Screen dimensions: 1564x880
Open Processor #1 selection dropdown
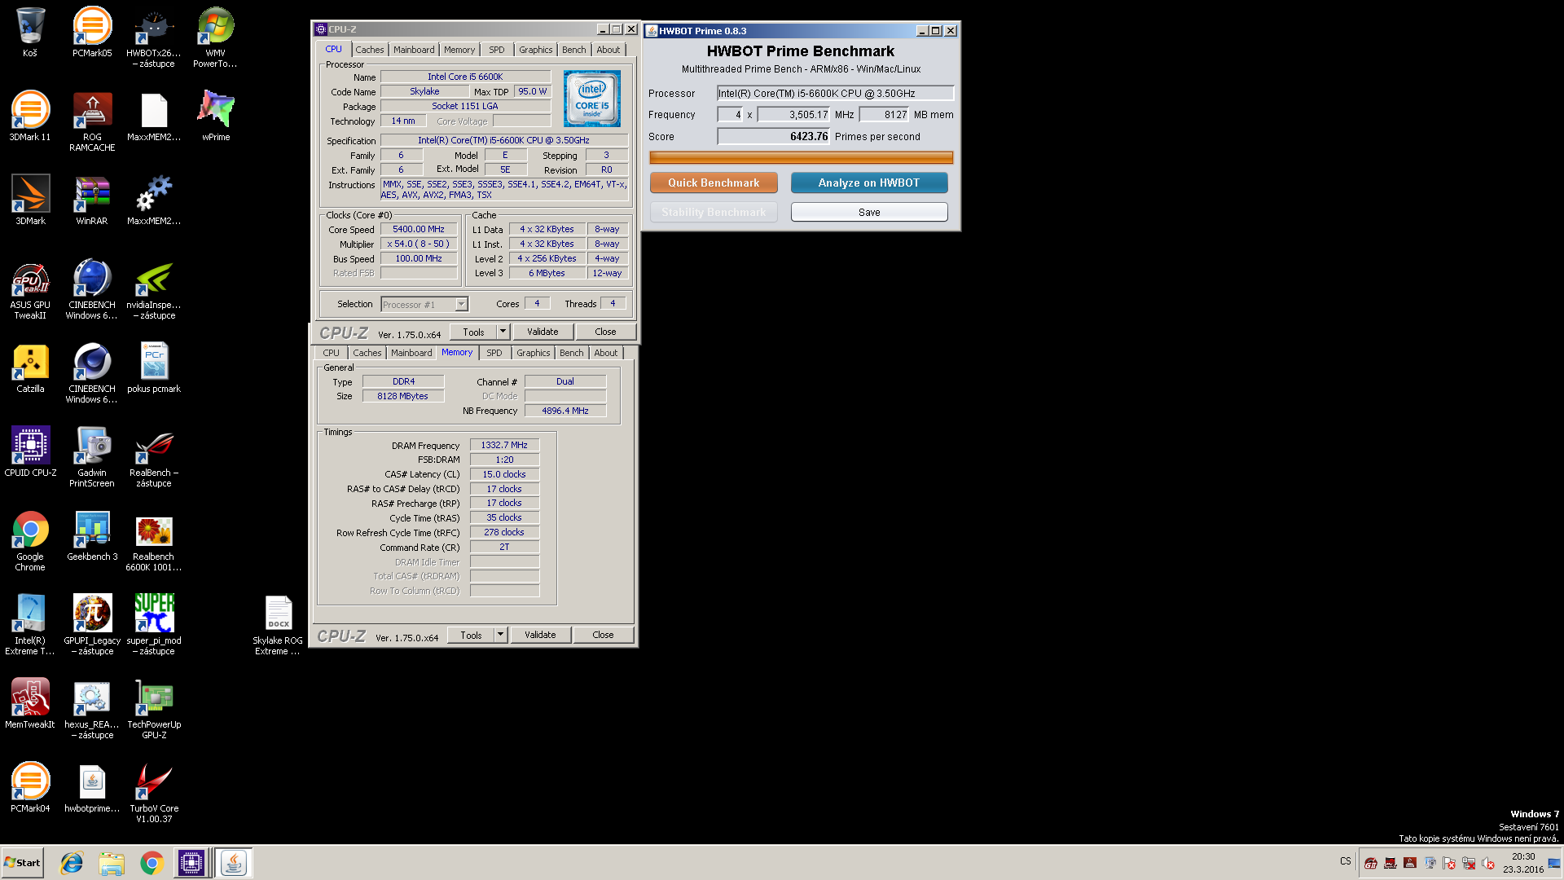pos(424,305)
